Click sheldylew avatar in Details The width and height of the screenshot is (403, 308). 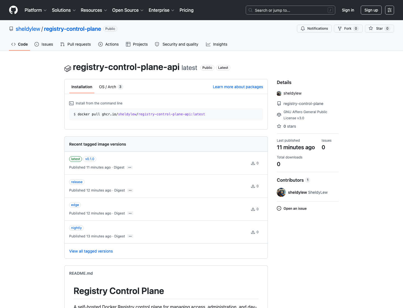pos(279,94)
